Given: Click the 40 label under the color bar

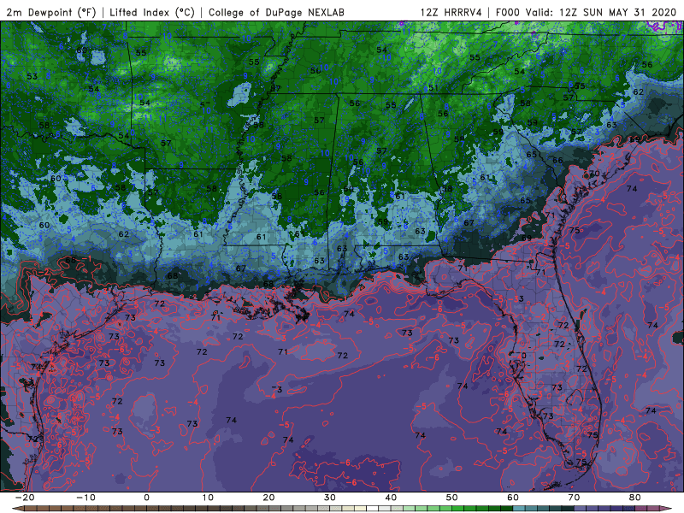Looking at the screenshot, I should [x=391, y=498].
